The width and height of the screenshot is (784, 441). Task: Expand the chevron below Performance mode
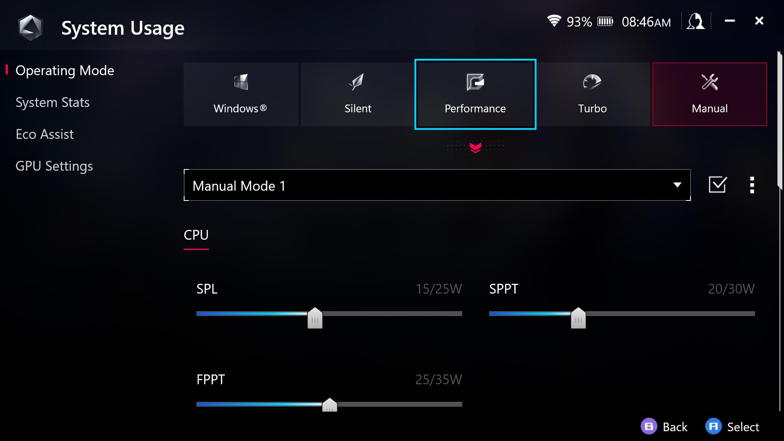tap(475, 147)
